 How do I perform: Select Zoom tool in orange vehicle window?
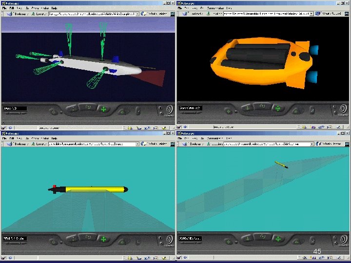247,108
